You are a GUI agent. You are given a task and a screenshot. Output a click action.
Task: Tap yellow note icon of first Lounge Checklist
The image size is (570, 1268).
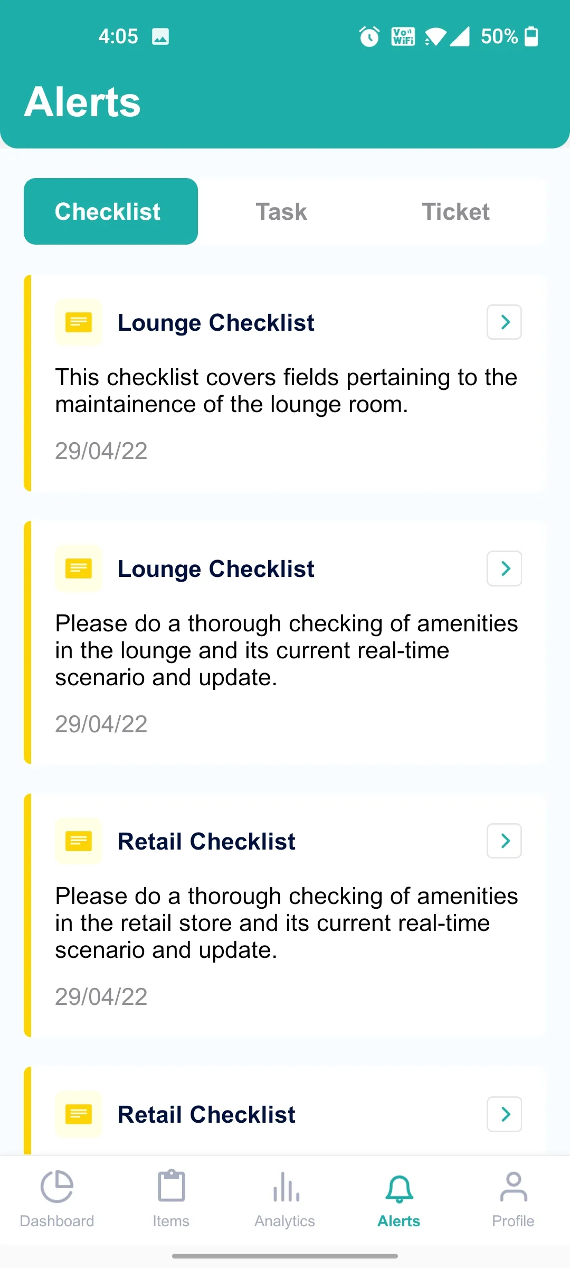tap(79, 322)
